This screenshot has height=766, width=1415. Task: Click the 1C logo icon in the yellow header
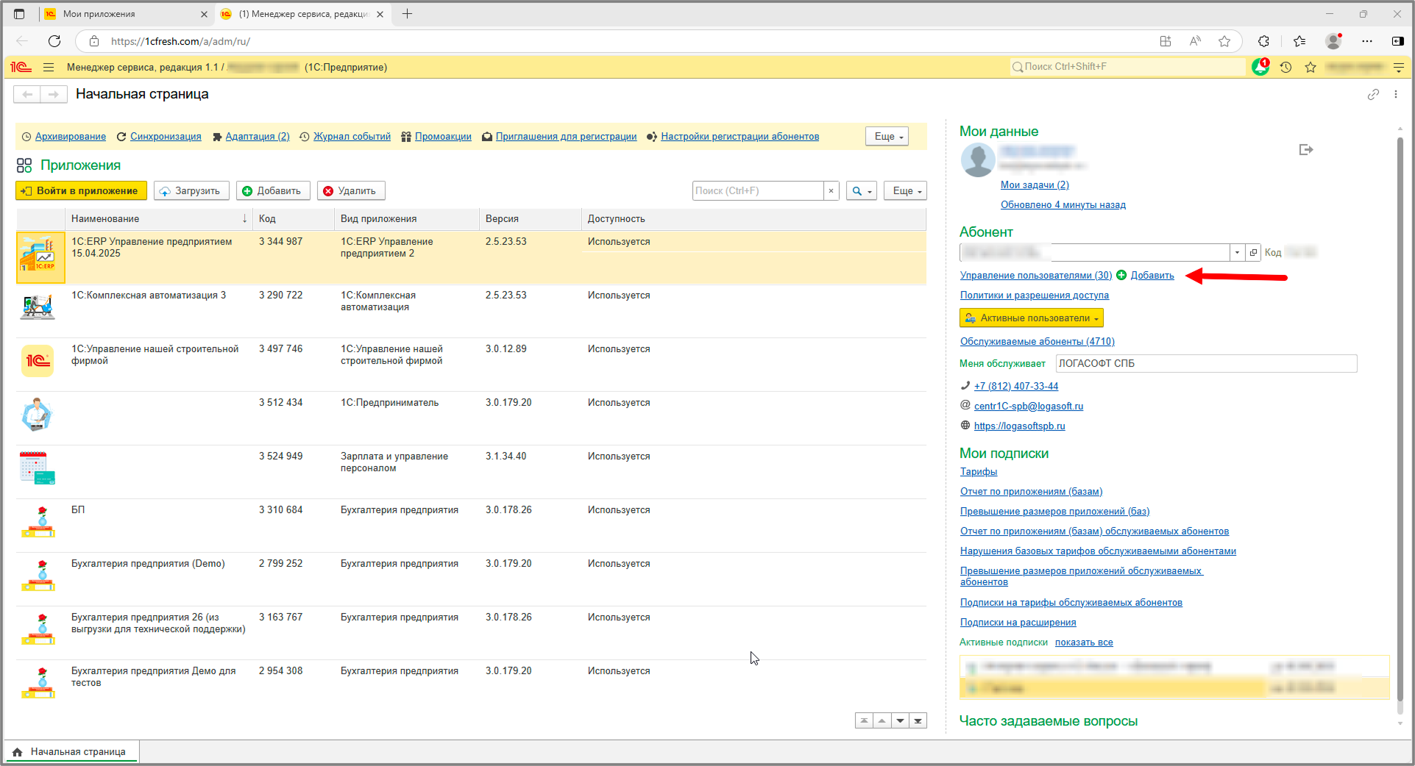point(21,67)
